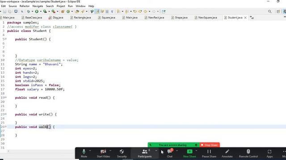Click the Save toolbar icon
This screenshot has width=286, height=160.
tap(5, 12)
